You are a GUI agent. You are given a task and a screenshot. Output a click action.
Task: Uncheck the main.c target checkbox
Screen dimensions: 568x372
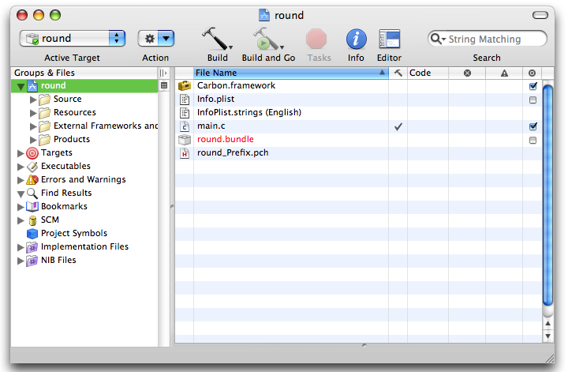tap(532, 126)
